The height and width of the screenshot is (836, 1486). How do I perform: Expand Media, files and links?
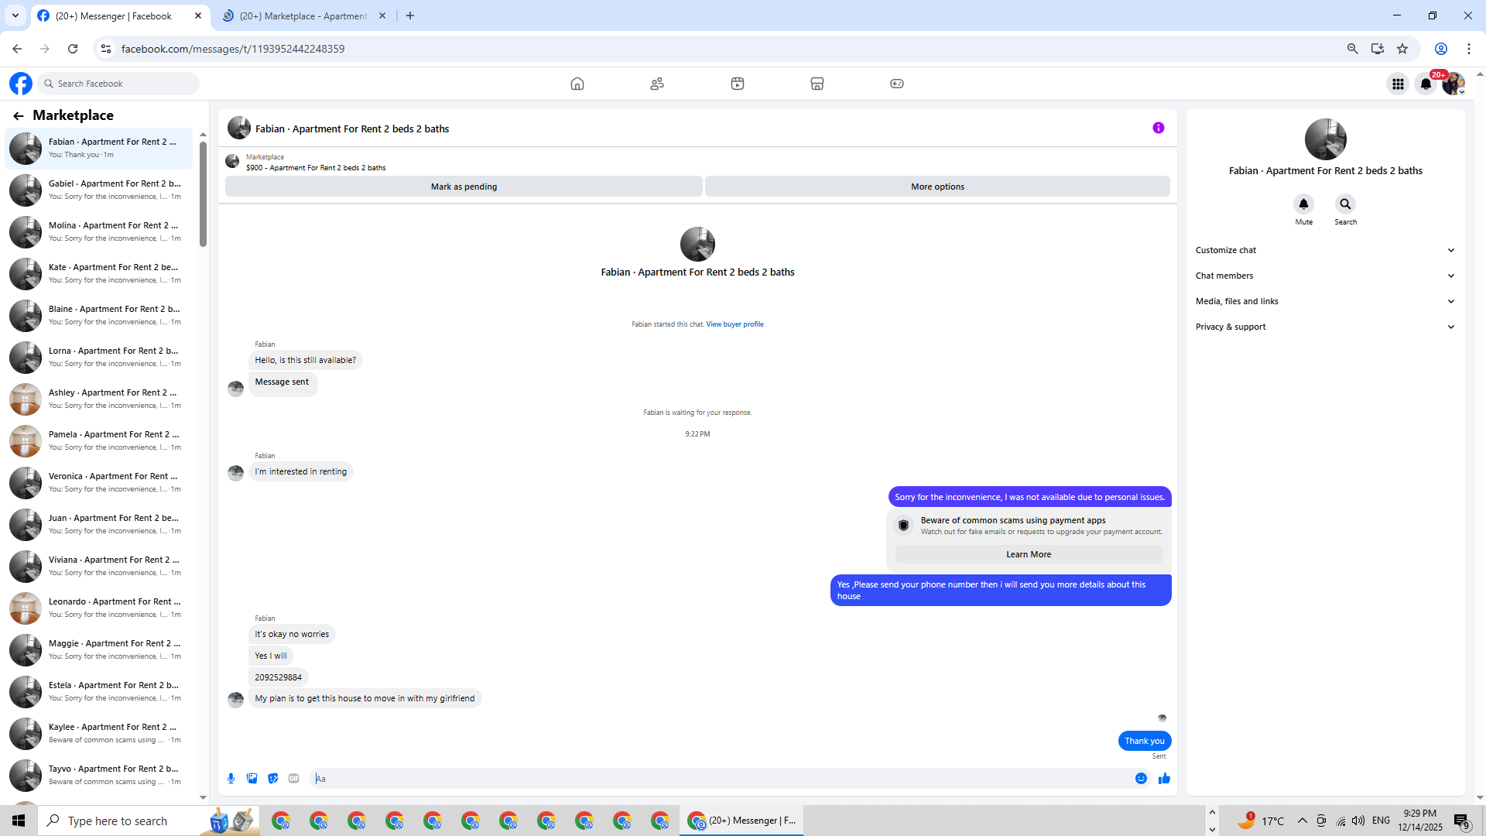[x=1325, y=301]
